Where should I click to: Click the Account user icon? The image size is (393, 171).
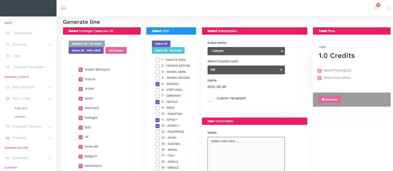8,45
